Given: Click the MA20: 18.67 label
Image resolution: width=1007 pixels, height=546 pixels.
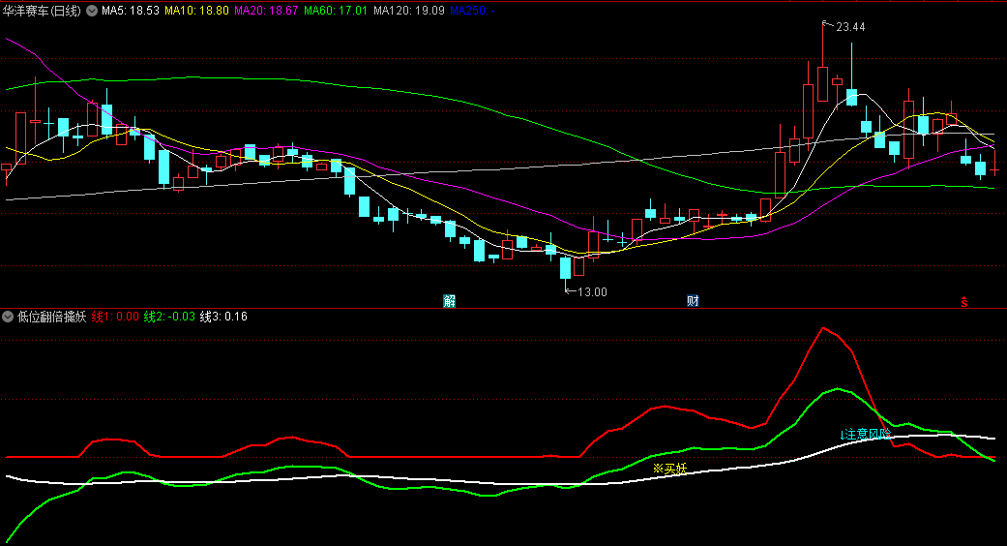Looking at the screenshot, I should coord(266,11).
